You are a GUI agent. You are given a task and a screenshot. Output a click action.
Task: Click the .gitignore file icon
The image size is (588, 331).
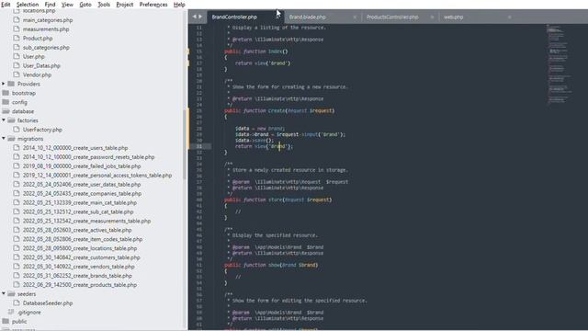pyautogui.click(x=11, y=312)
